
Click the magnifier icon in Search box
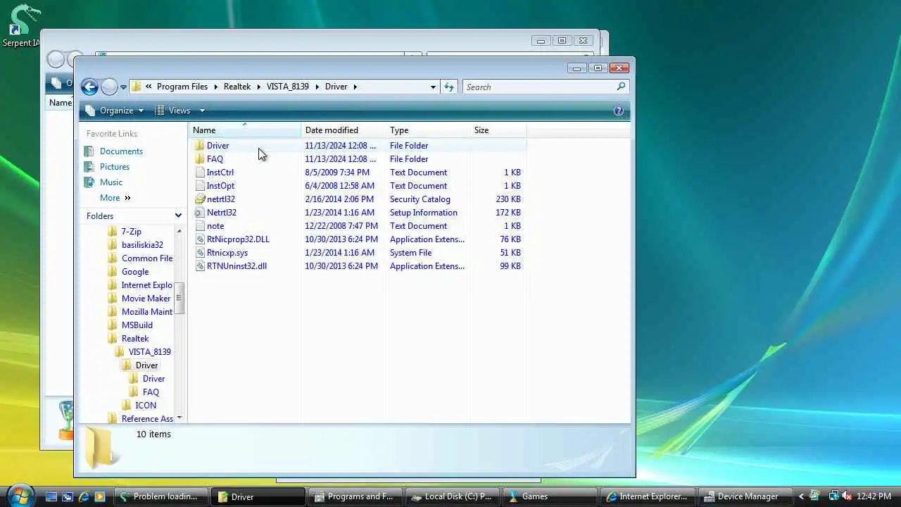[621, 87]
